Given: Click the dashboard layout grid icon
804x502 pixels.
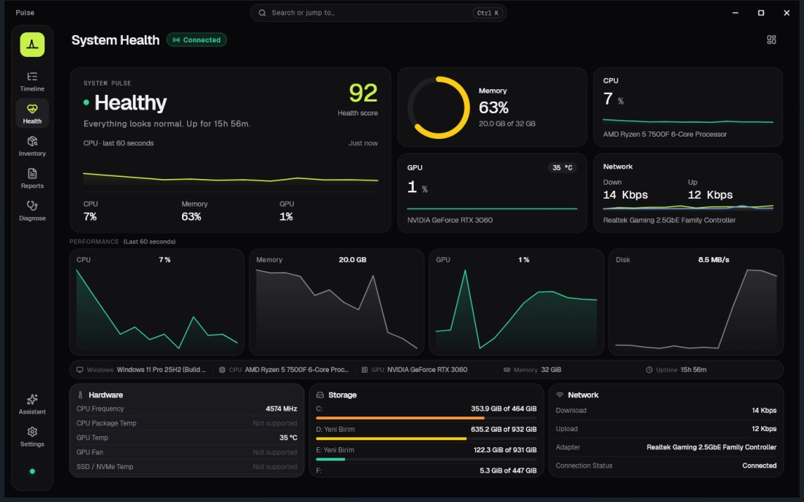Looking at the screenshot, I should click(771, 40).
